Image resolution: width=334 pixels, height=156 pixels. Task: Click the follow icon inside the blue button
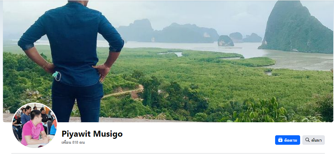(280, 140)
